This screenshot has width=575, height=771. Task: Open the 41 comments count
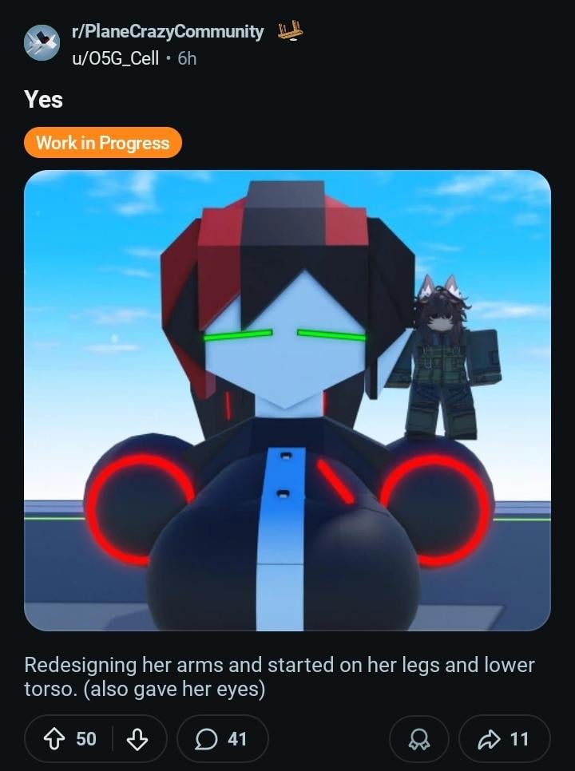point(236,738)
